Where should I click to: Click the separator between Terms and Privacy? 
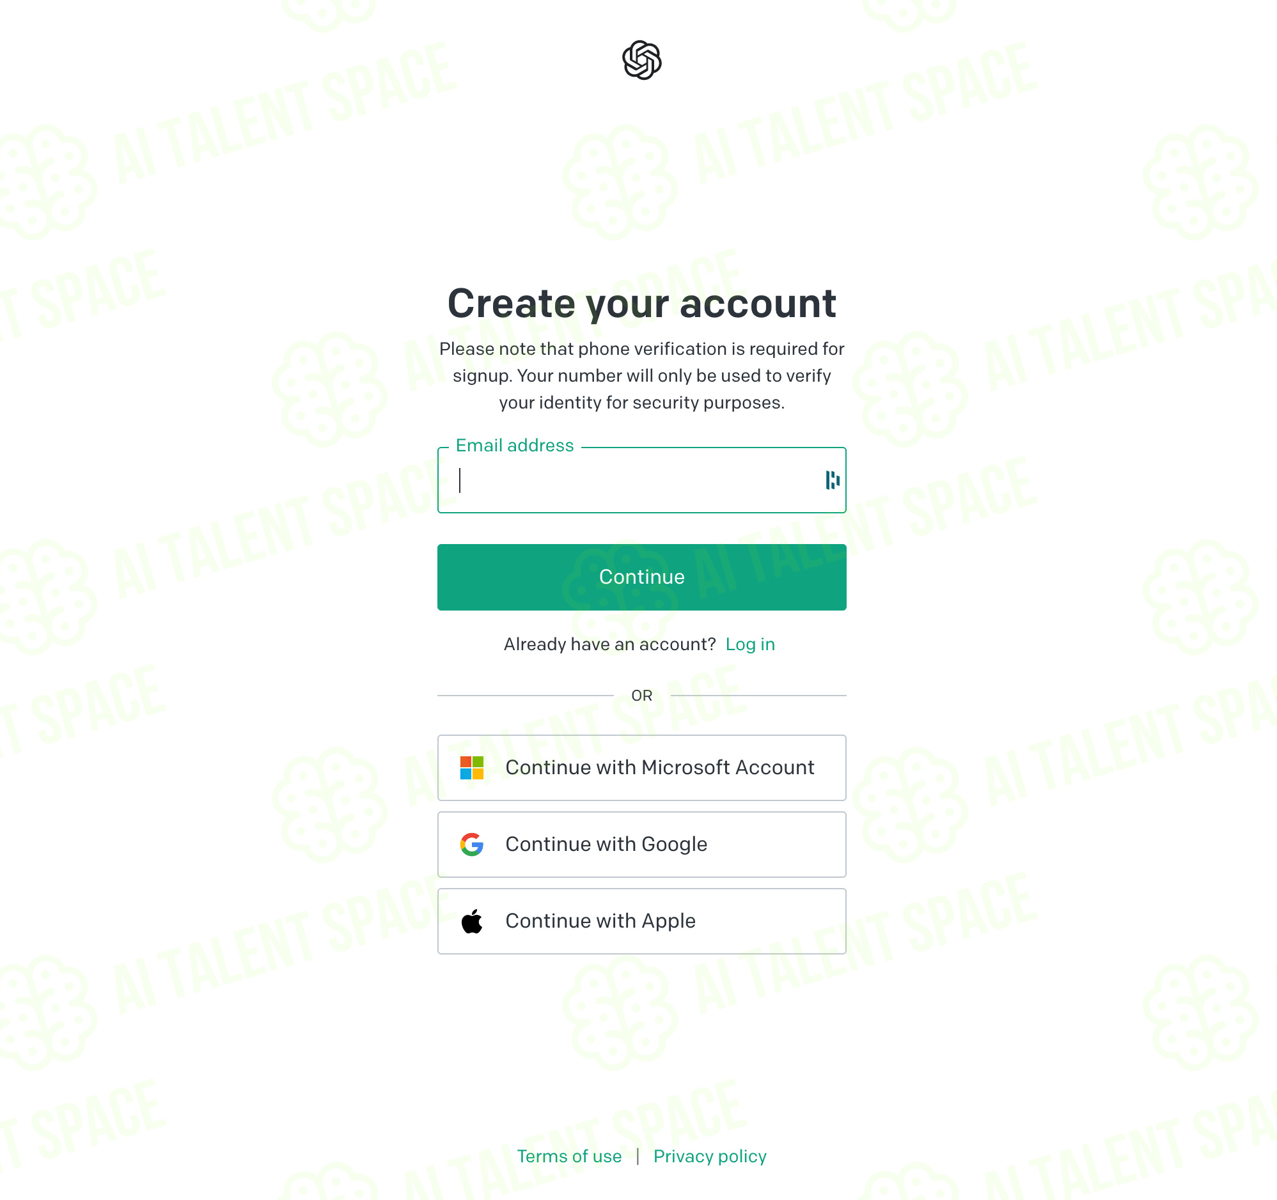pyautogui.click(x=637, y=1157)
